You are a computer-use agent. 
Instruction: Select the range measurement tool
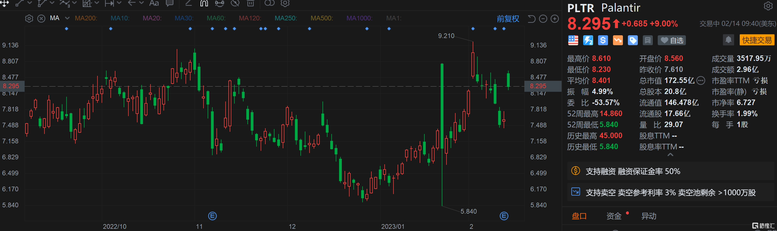point(109,3)
